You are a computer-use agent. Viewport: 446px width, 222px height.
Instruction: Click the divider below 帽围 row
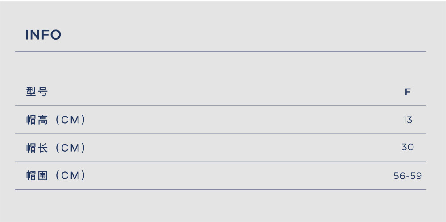(220, 190)
